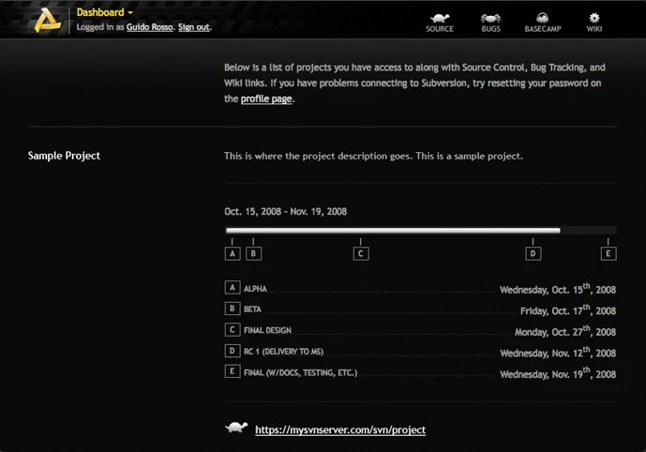
Task: Open the Source turtle icon in header
Action: coord(440,18)
